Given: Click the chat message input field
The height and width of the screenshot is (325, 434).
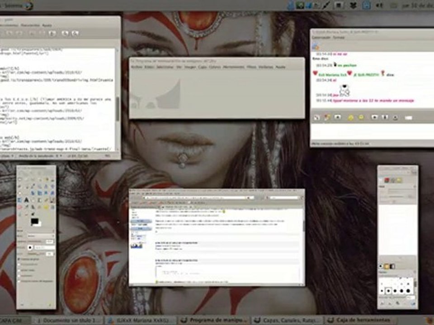Looking at the screenshot, I should point(372,132).
